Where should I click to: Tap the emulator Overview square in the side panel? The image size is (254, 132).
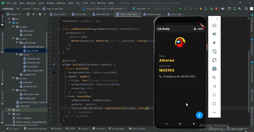[214, 104]
